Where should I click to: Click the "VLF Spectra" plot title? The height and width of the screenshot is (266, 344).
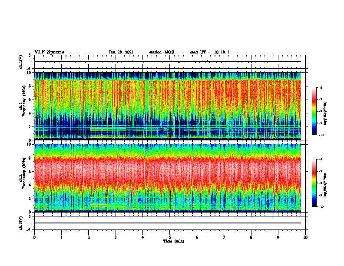click(49, 52)
